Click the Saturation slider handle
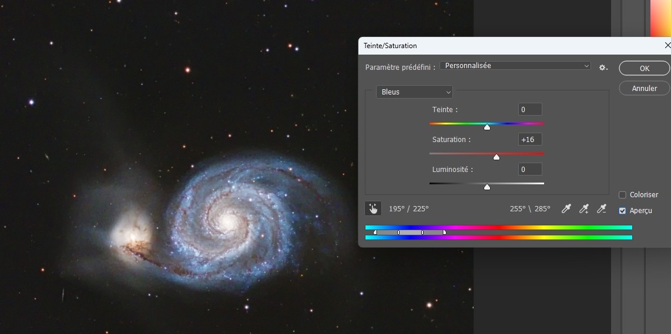The image size is (671, 334). 496,157
